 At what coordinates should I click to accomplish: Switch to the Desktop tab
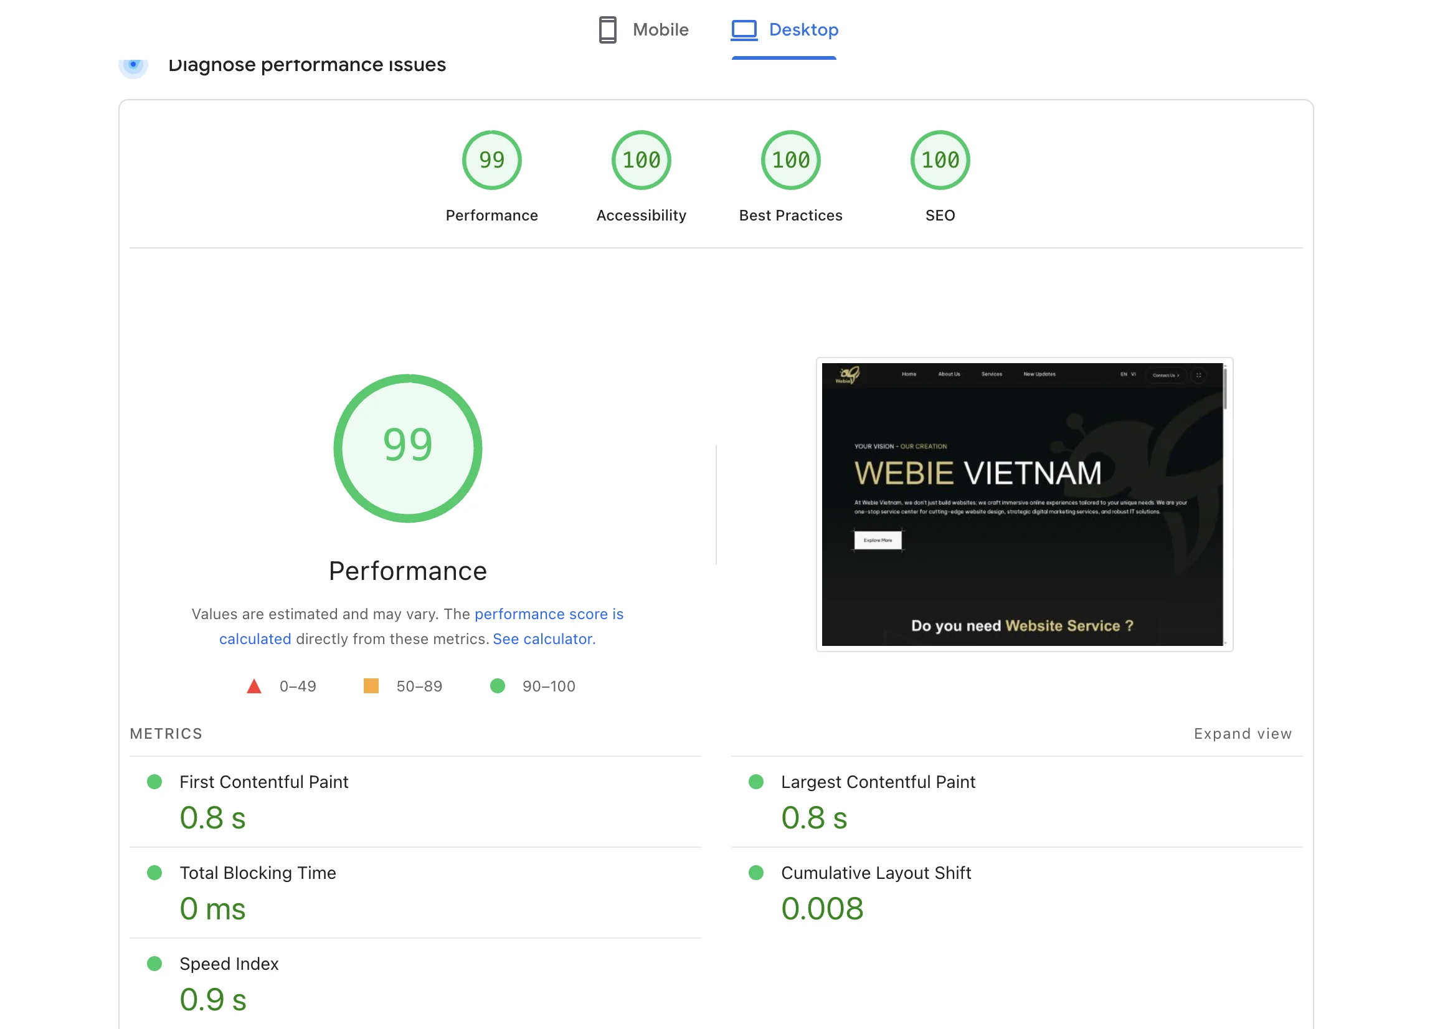(x=802, y=30)
